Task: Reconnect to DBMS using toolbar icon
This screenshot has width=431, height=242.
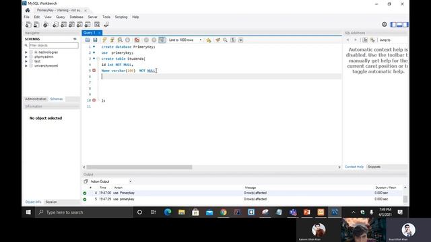Action: pyautogui.click(x=106, y=25)
